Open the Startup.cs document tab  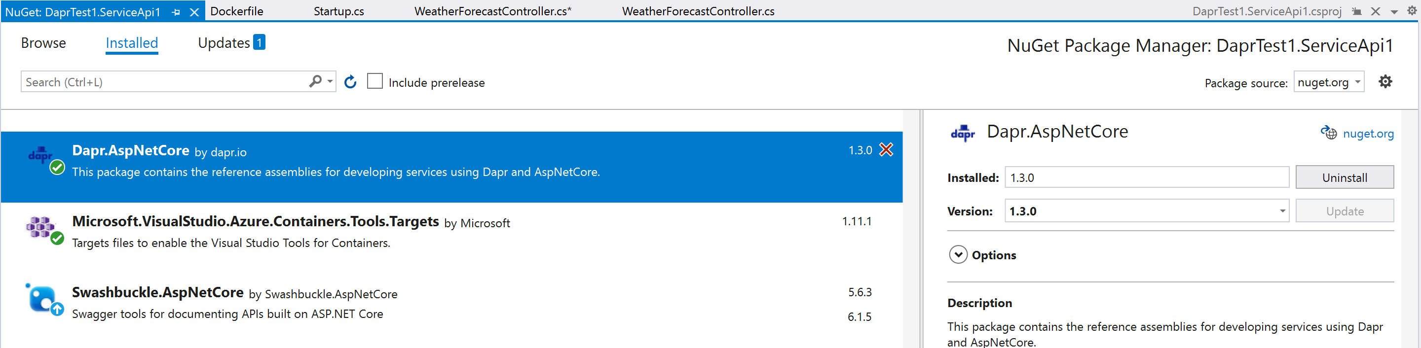point(338,11)
